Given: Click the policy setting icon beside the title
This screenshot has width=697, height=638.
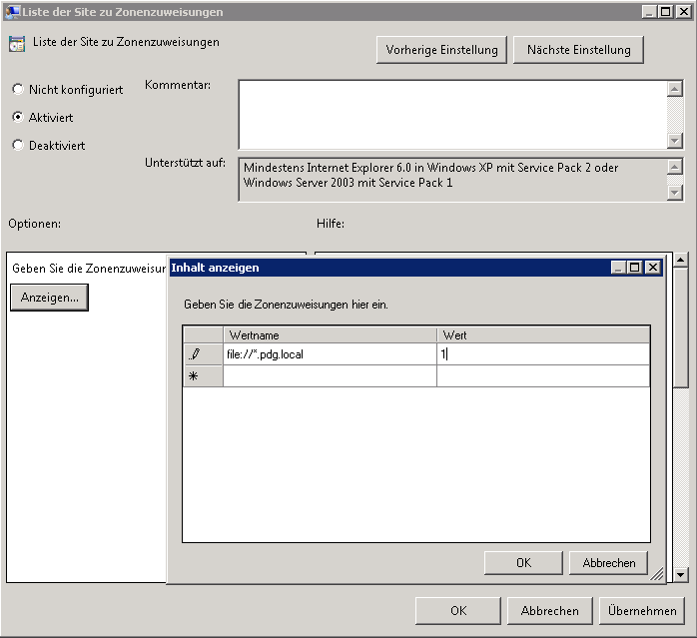Looking at the screenshot, I should 17,44.
